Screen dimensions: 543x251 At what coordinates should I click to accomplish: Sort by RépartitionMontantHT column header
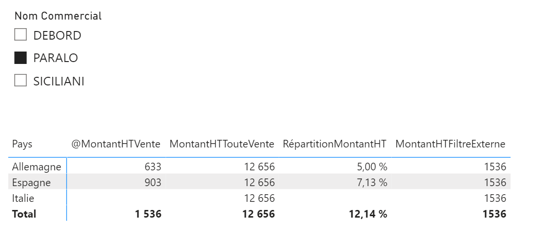click(x=334, y=144)
